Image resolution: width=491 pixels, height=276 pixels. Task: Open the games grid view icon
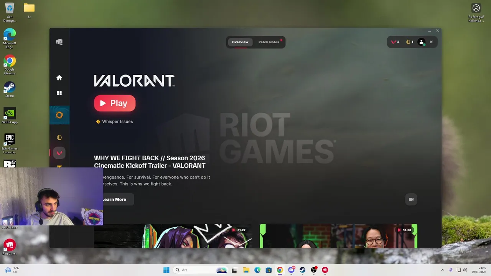(59, 93)
